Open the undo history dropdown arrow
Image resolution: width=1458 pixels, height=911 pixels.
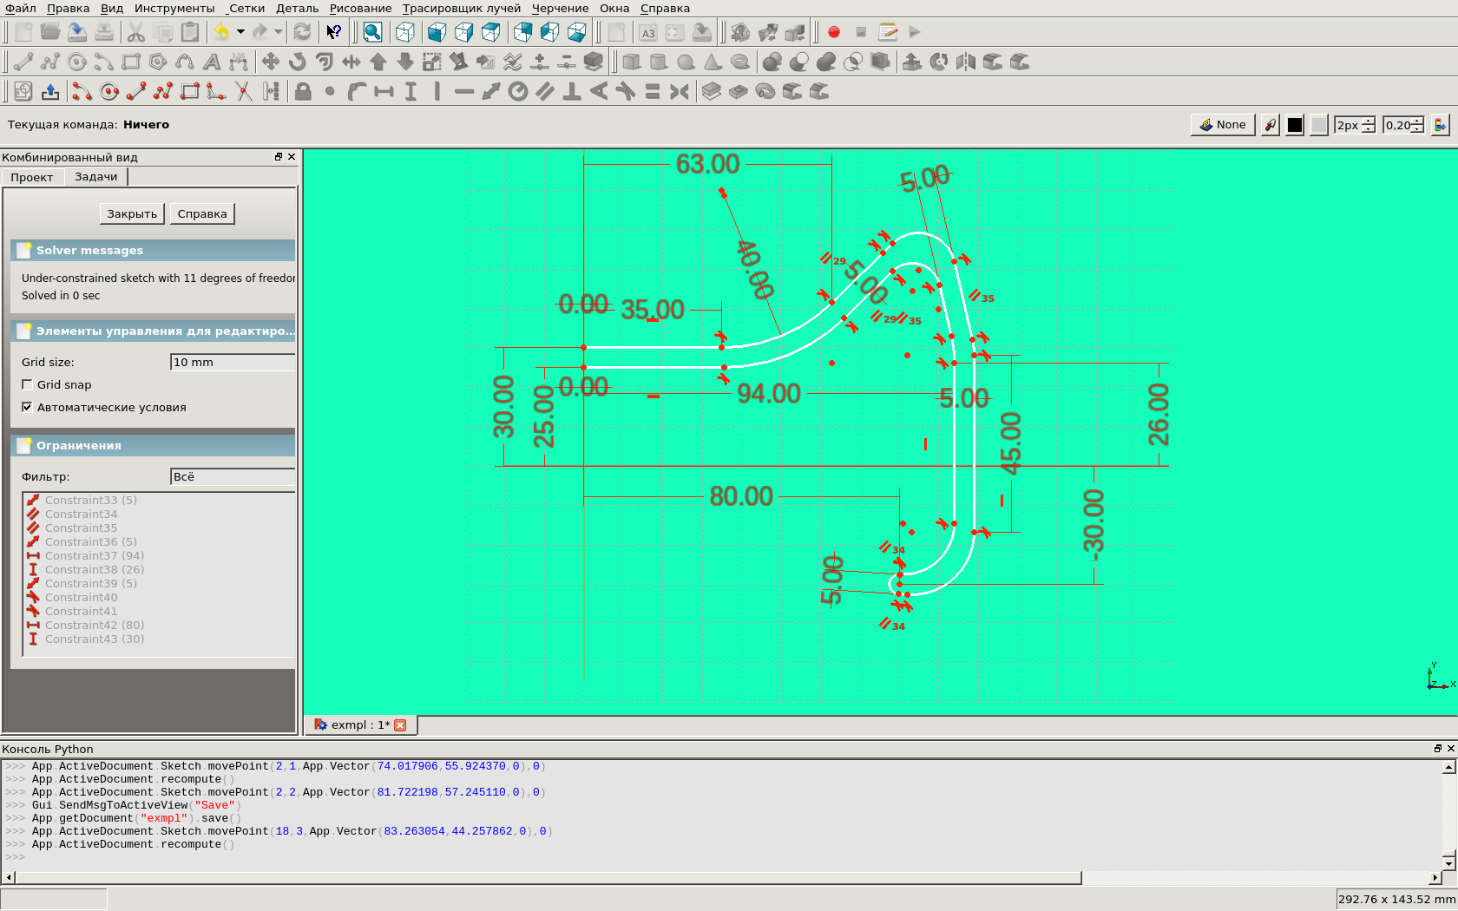pos(240,32)
